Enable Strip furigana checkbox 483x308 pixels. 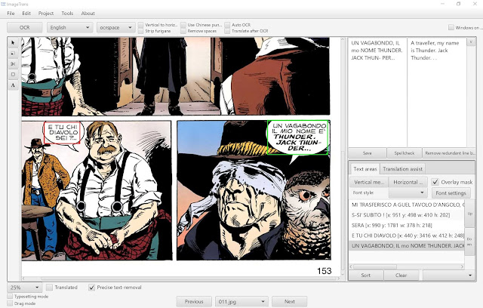click(141, 31)
